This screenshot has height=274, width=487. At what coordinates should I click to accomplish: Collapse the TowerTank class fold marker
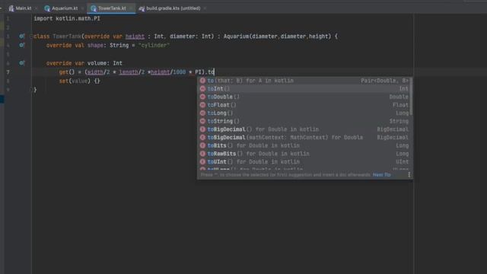[31, 37]
